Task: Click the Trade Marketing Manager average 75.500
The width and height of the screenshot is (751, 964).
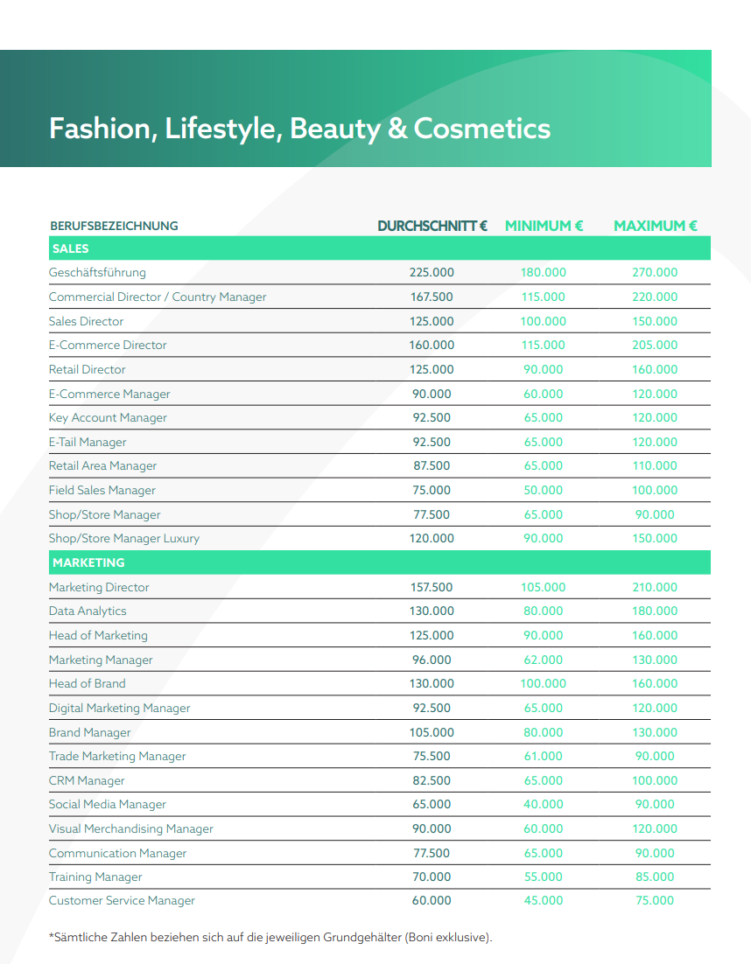Action: click(x=432, y=756)
